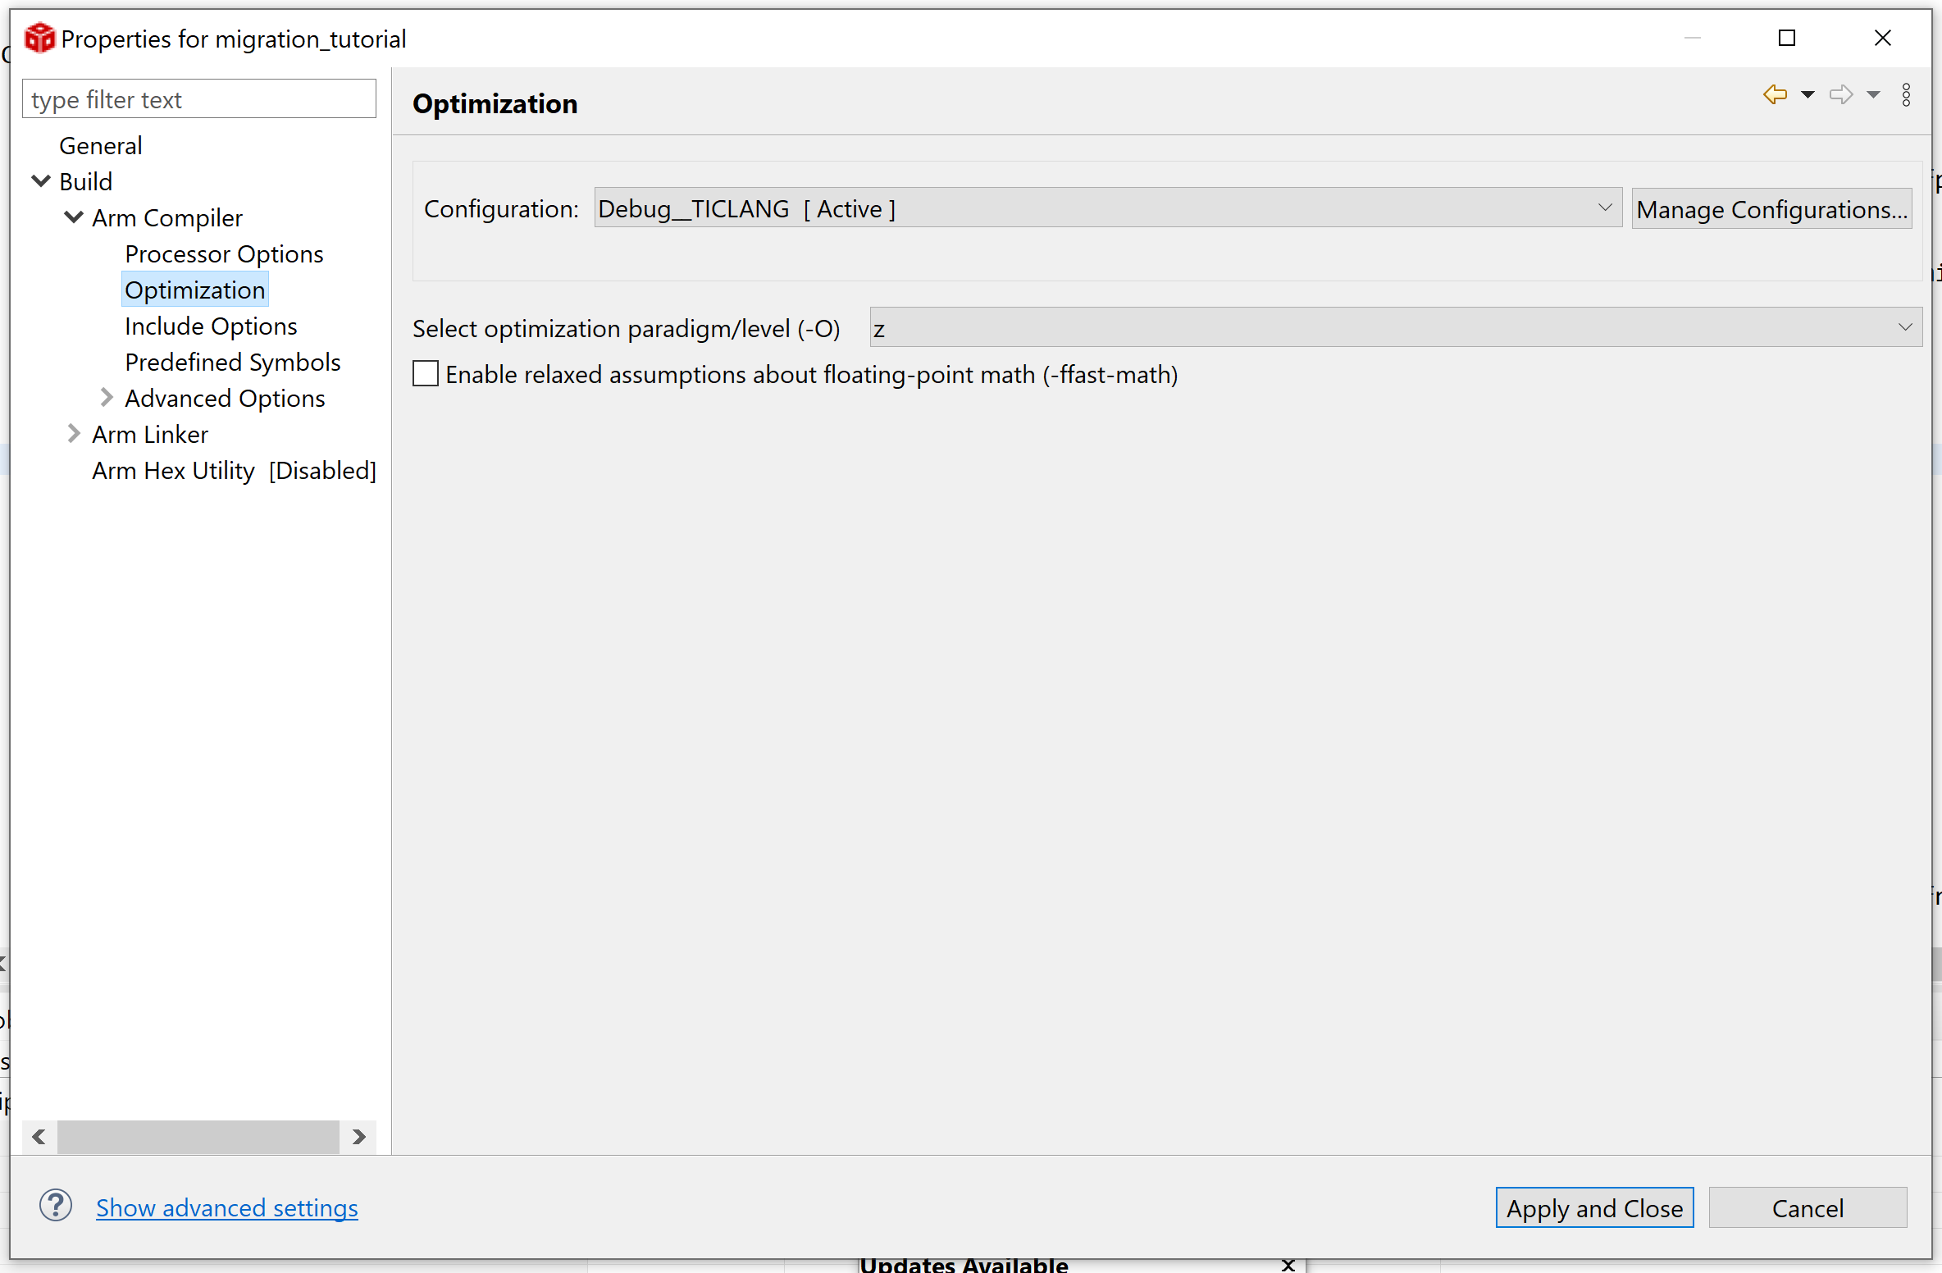Collapse the Arm Compiler tree node

pos(74,217)
